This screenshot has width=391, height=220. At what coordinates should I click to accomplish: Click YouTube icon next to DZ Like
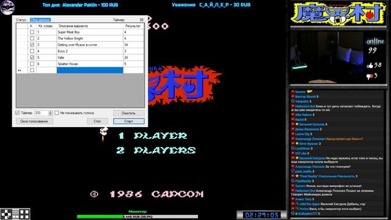coord(293,153)
